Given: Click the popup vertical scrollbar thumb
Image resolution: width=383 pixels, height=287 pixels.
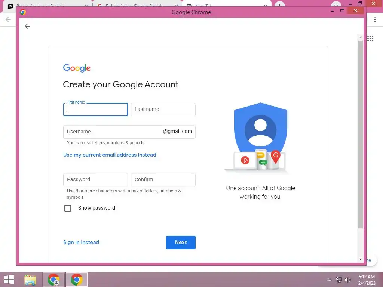Looking at the screenshot, I should tap(360, 135).
